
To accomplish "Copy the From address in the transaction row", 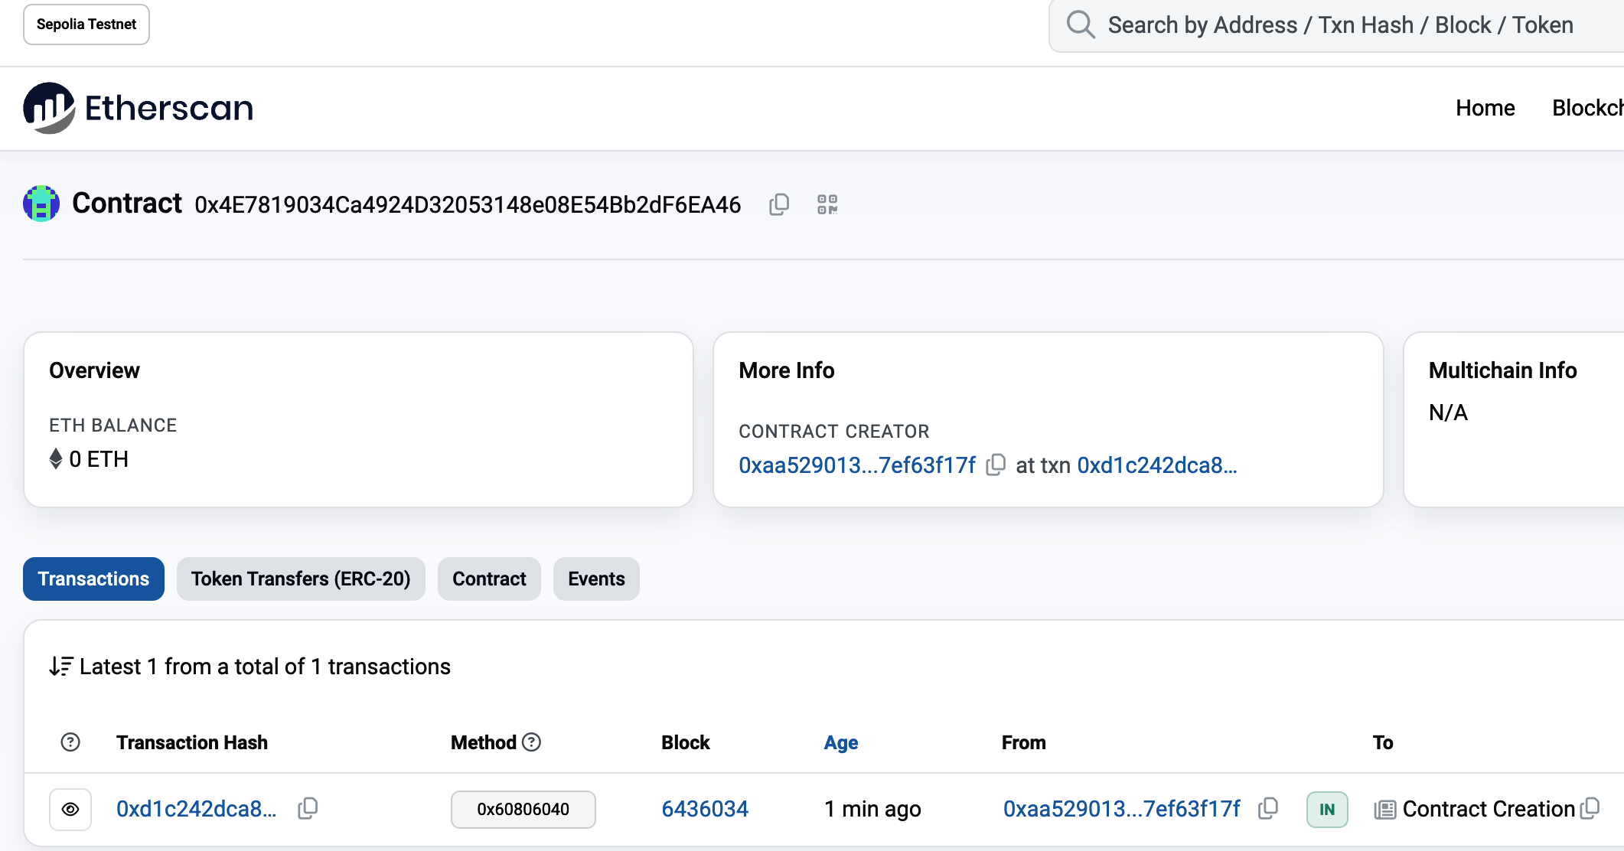I will (x=1269, y=808).
